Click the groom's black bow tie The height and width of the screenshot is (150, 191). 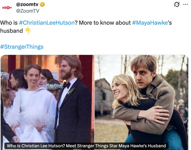click(x=66, y=85)
